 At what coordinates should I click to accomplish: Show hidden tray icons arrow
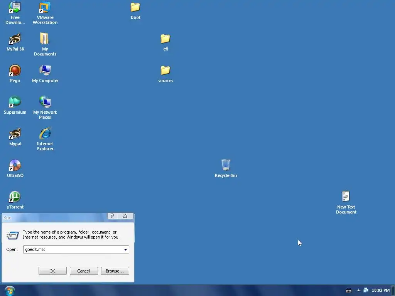click(x=358, y=291)
